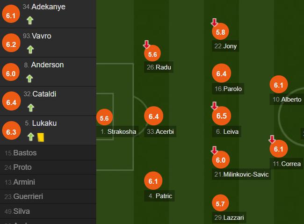
Task: Click Vavro's green substitution arrow
Action: pos(30,50)
